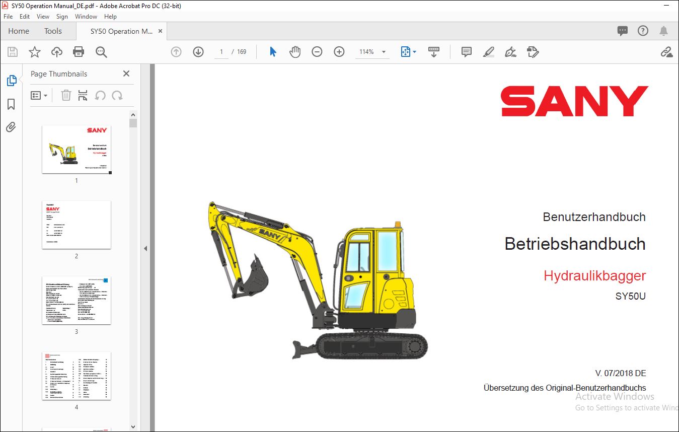Click the page number input field
Screen dimensions: 679x432
coord(221,52)
